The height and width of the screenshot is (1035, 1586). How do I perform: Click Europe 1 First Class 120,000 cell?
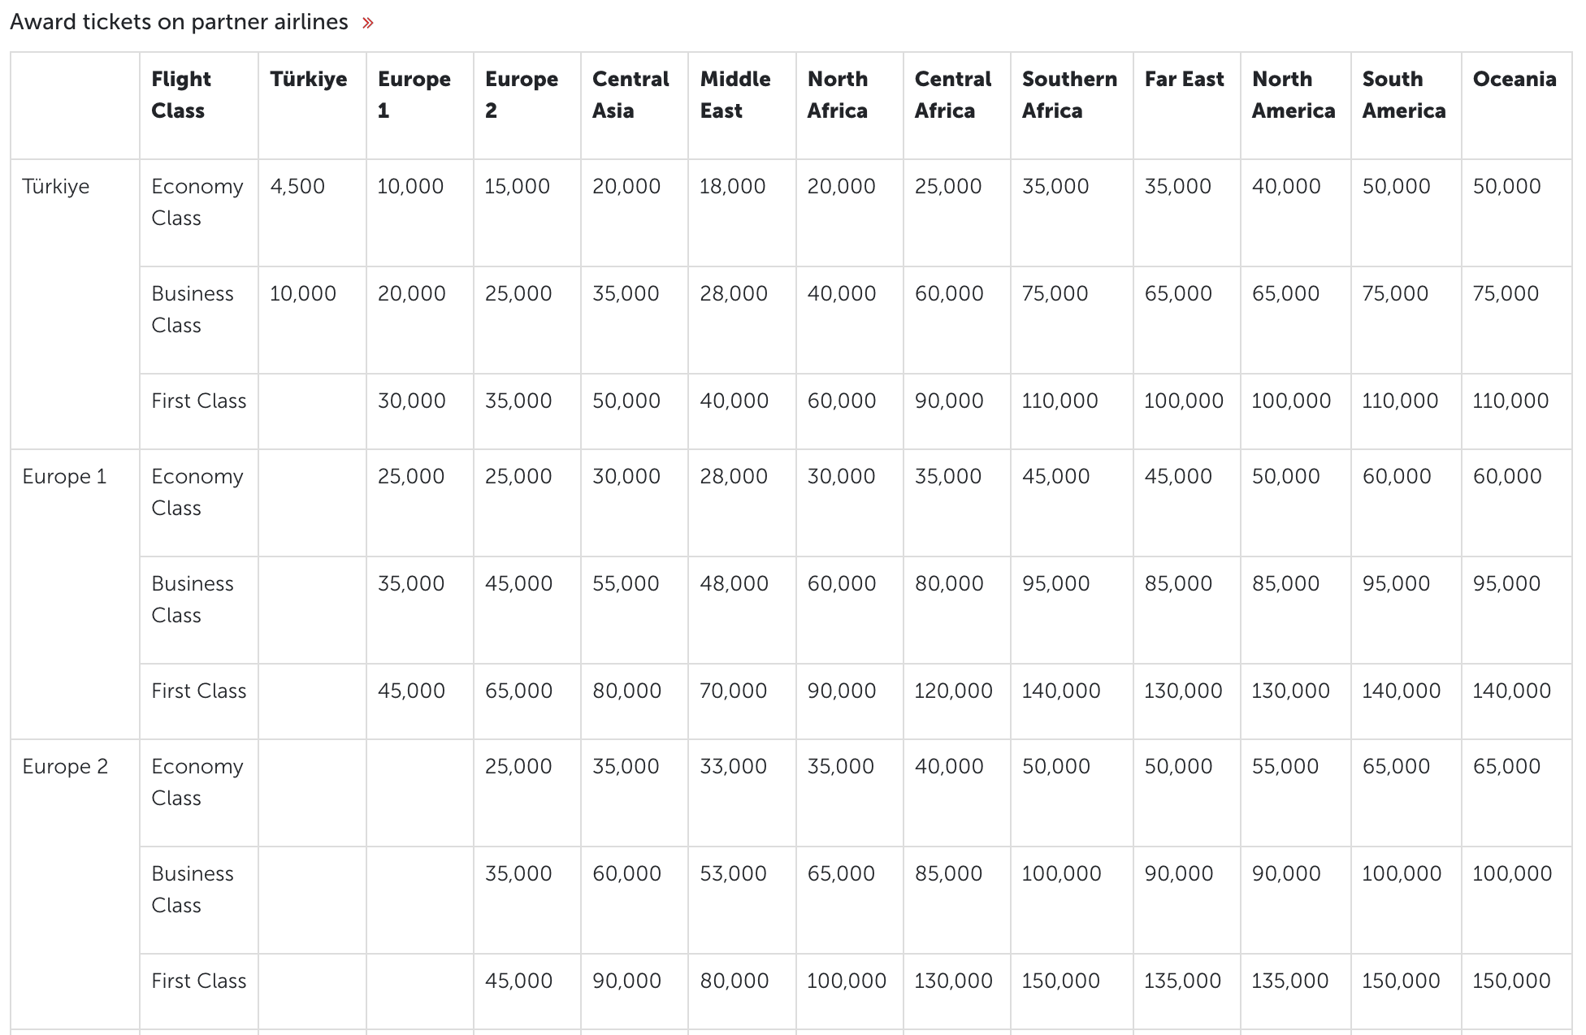pos(953,691)
